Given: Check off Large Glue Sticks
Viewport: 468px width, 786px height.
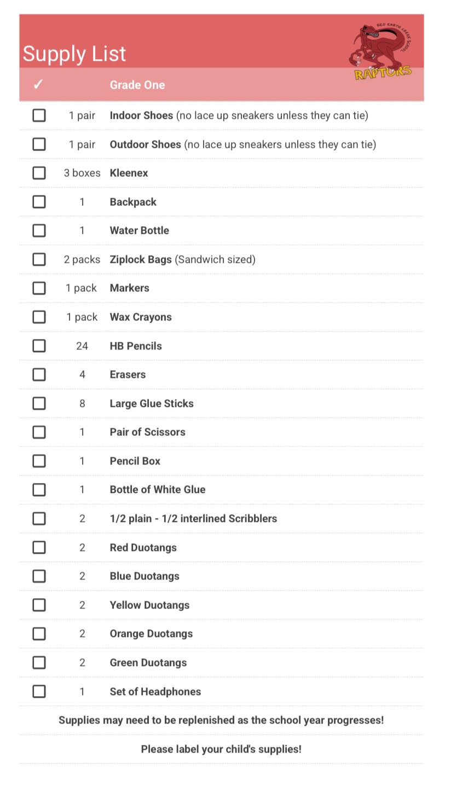Looking at the screenshot, I should (39, 403).
